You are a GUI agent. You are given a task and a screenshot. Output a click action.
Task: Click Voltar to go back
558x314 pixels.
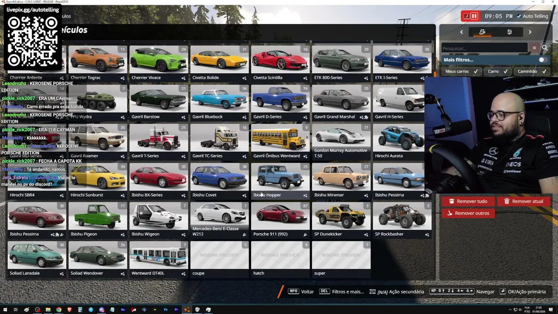[x=301, y=291]
